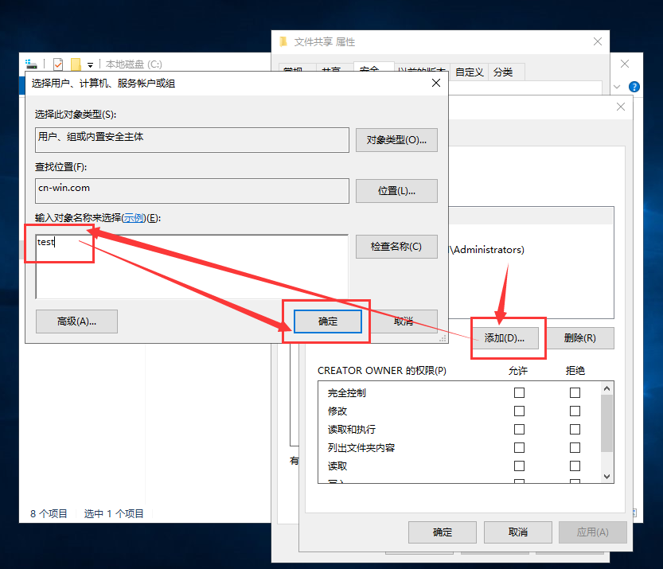Cancel the Select Users dialog with 取消
The image size is (663, 569).
pos(404,322)
